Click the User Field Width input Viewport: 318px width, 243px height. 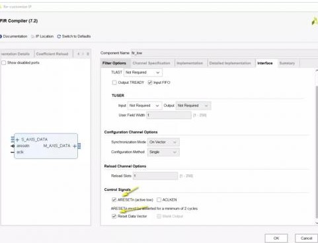(169, 115)
